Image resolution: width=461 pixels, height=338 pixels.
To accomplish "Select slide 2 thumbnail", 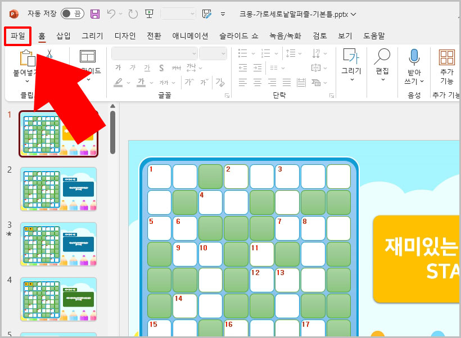I will [x=58, y=189].
